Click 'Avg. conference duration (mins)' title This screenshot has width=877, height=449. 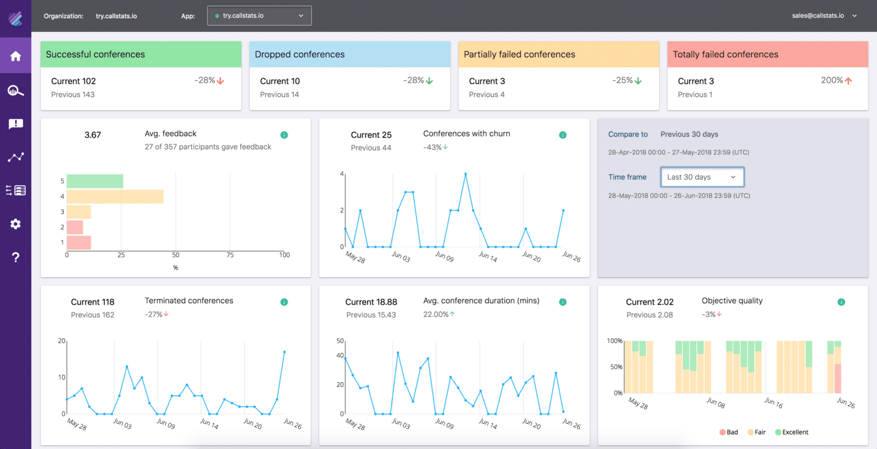(x=481, y=301)
